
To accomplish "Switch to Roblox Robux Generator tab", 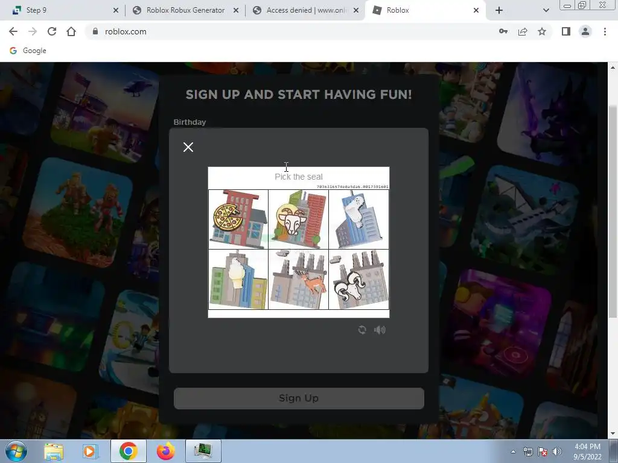I will [185, 10].
